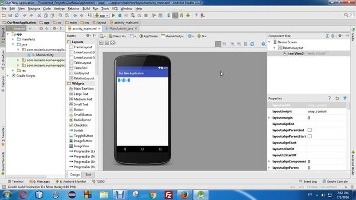Select the Button widget in Palette
Viewport: 356px width, 200px height.
pos(76,109)
